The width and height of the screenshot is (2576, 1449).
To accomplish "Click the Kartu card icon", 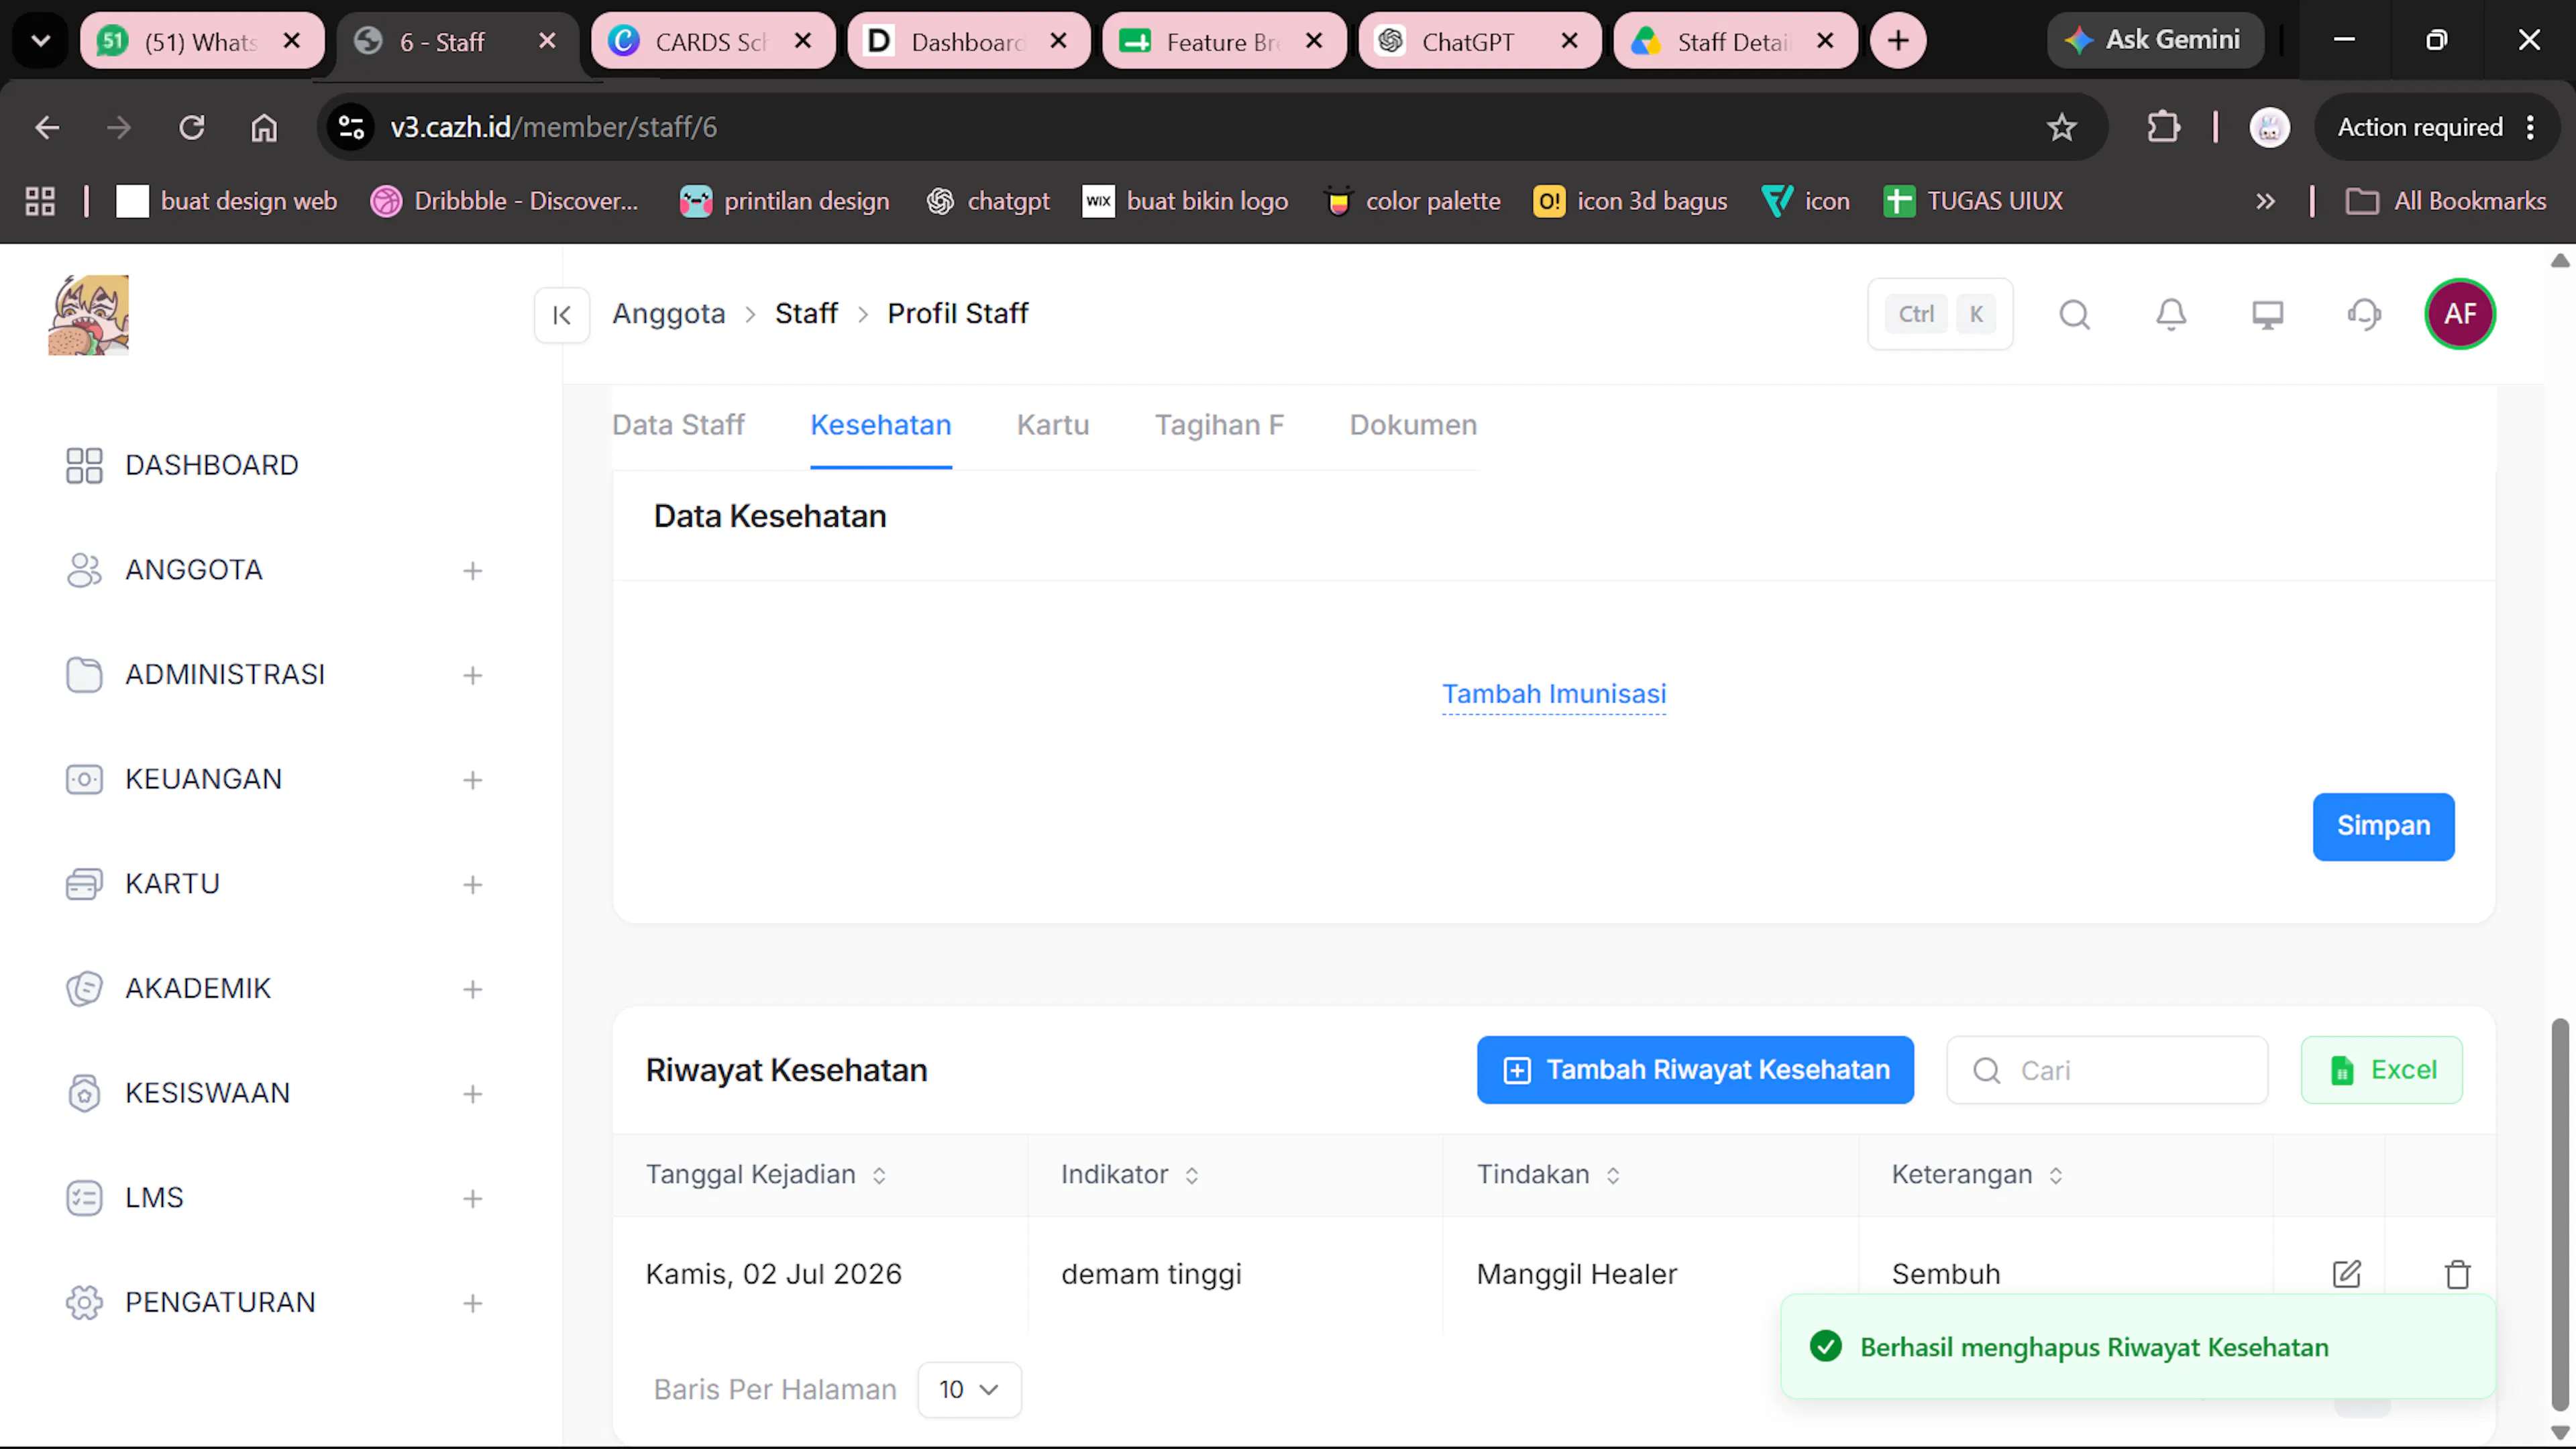I will (84, 884).
